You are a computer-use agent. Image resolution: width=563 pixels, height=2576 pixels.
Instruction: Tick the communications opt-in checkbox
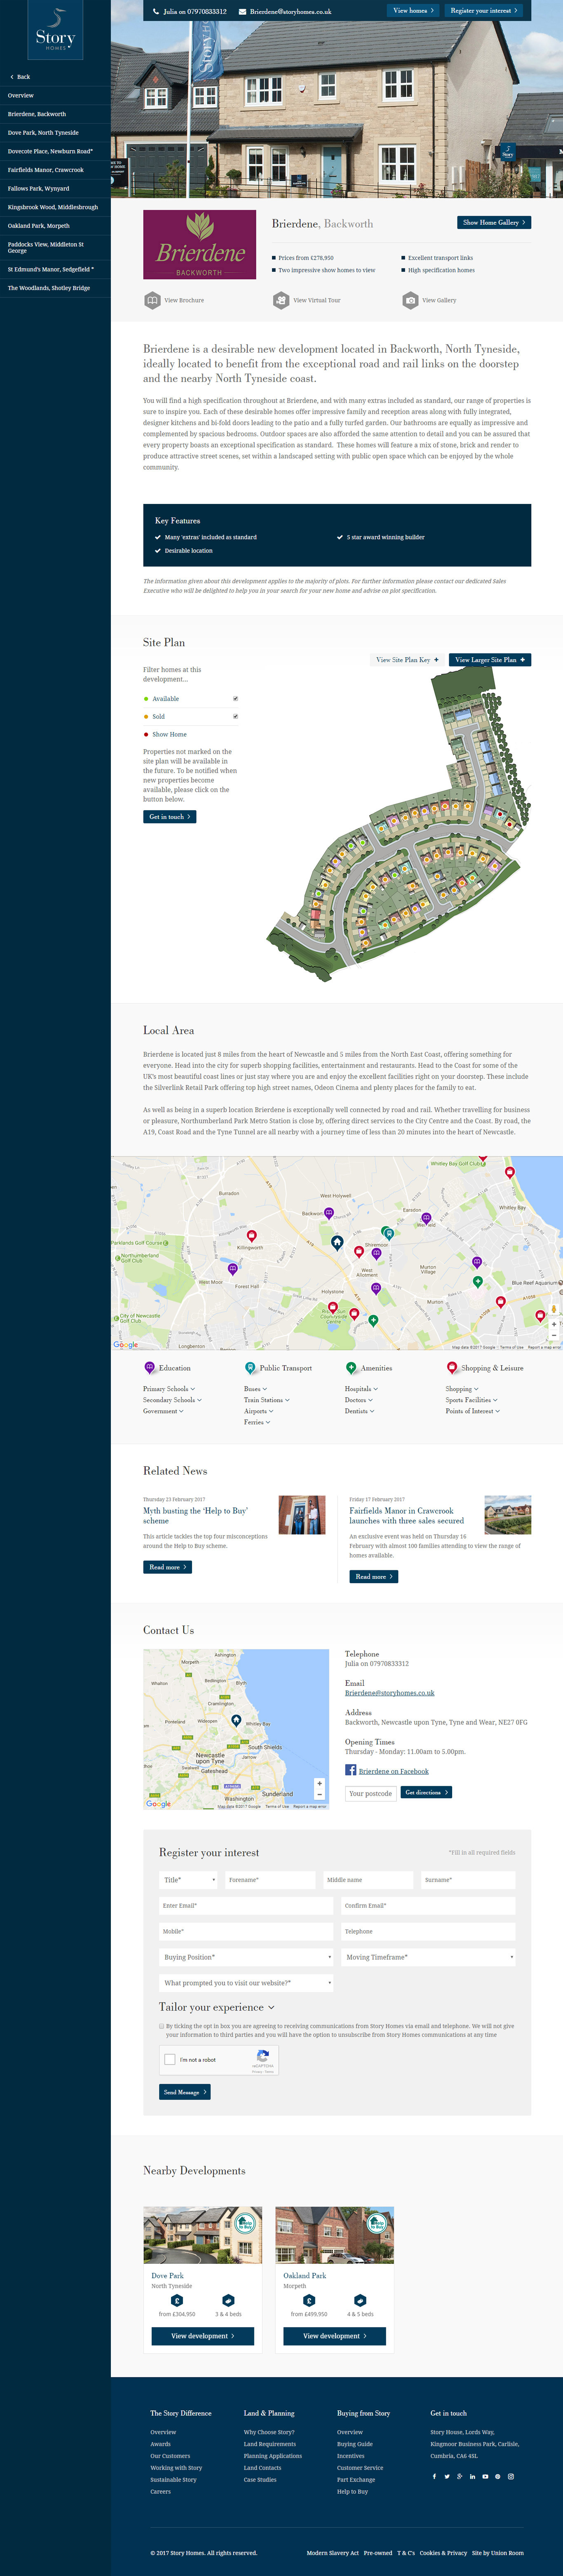(x=162, y=2026)
